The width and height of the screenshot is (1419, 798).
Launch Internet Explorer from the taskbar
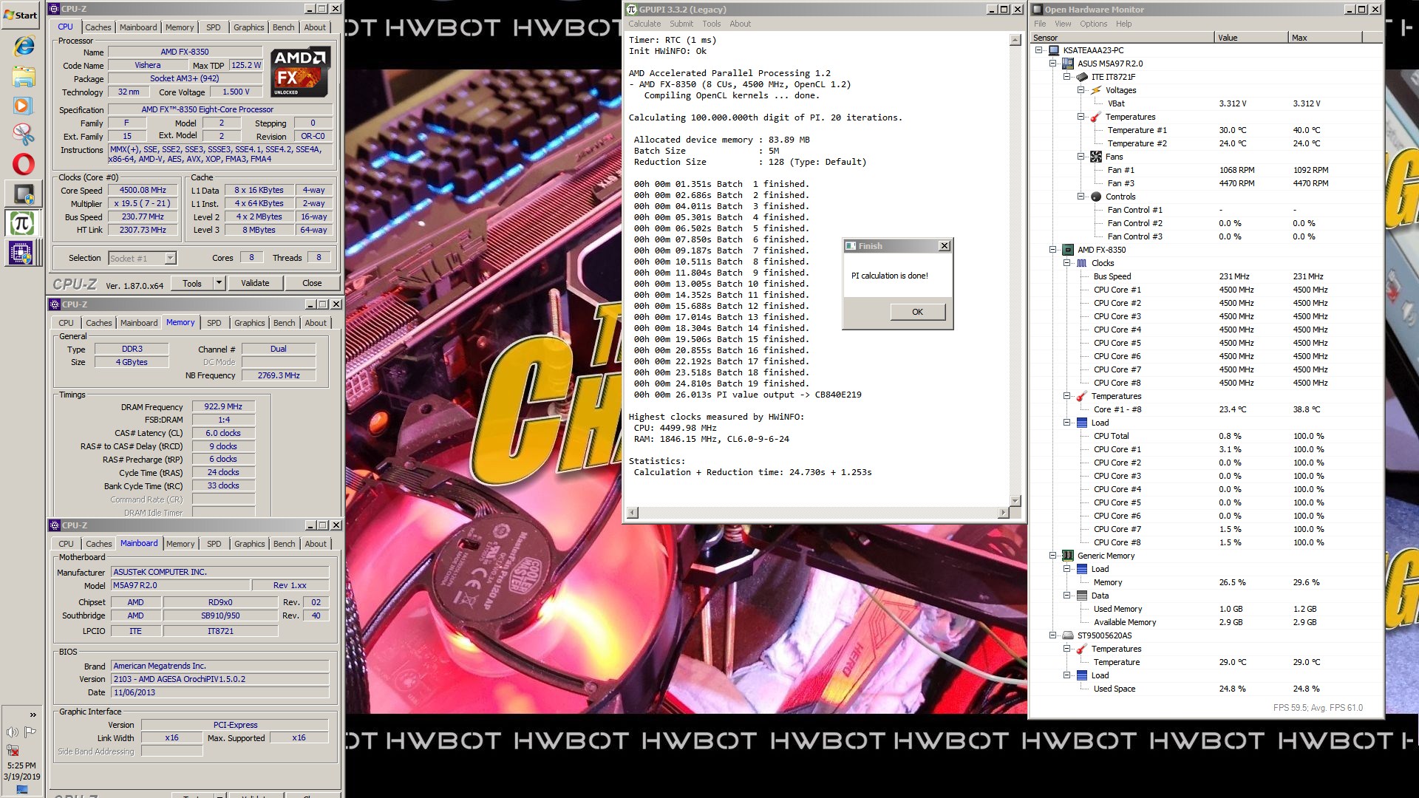click(x=24, y=46)
